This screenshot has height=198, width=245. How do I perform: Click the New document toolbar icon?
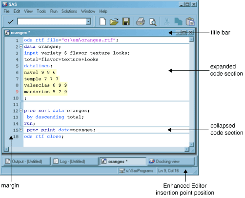pyautogui.click(x=102, y=21)
